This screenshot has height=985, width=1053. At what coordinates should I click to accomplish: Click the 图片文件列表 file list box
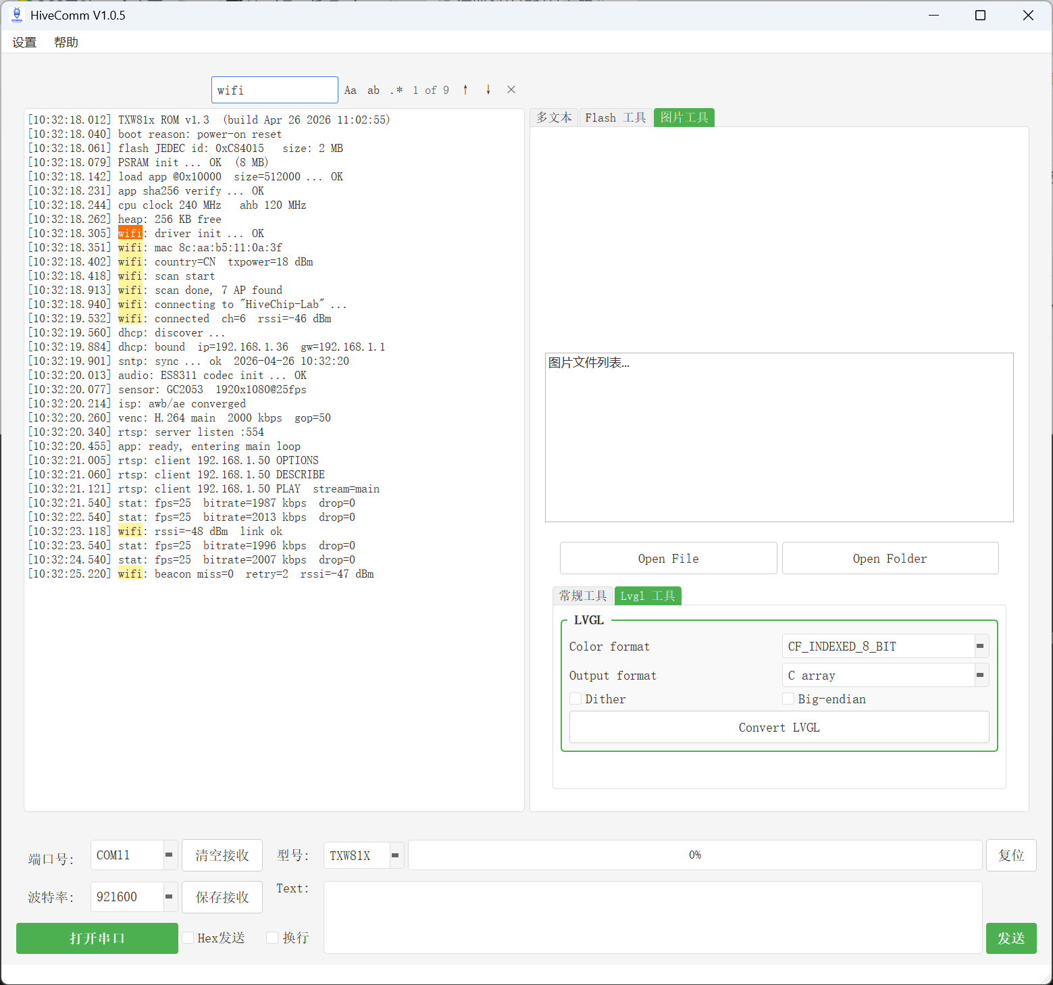[x=779, y=437]
